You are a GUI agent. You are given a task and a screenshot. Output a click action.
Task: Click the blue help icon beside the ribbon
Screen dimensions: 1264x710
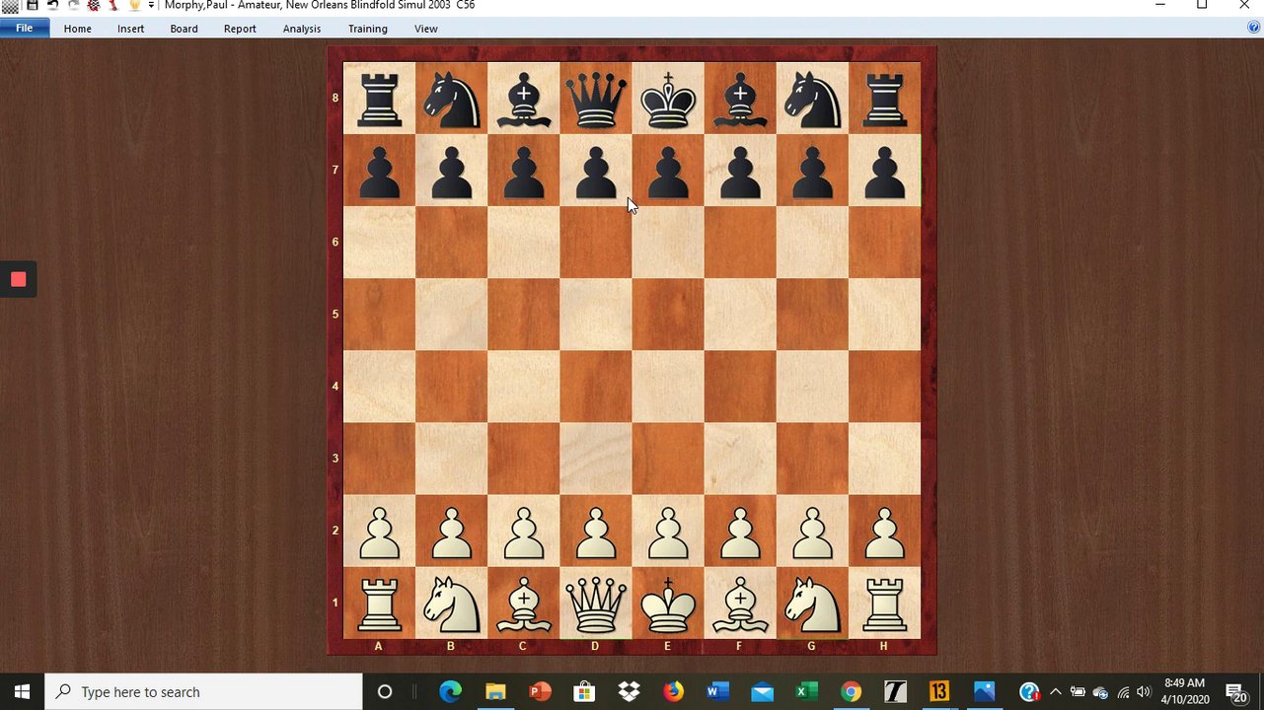point(1253,28)
